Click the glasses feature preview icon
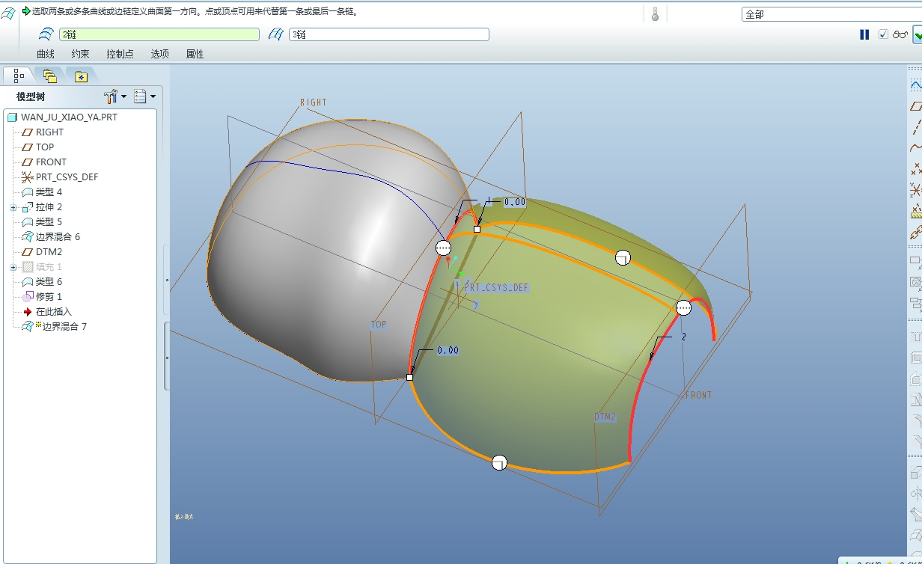922x564 pixels. coord(900,34)
